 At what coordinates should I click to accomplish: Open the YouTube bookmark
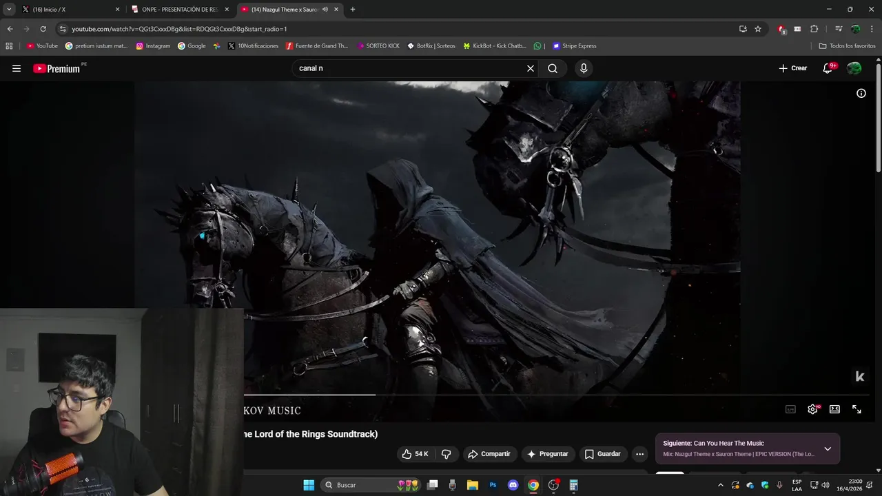point(42,46)
